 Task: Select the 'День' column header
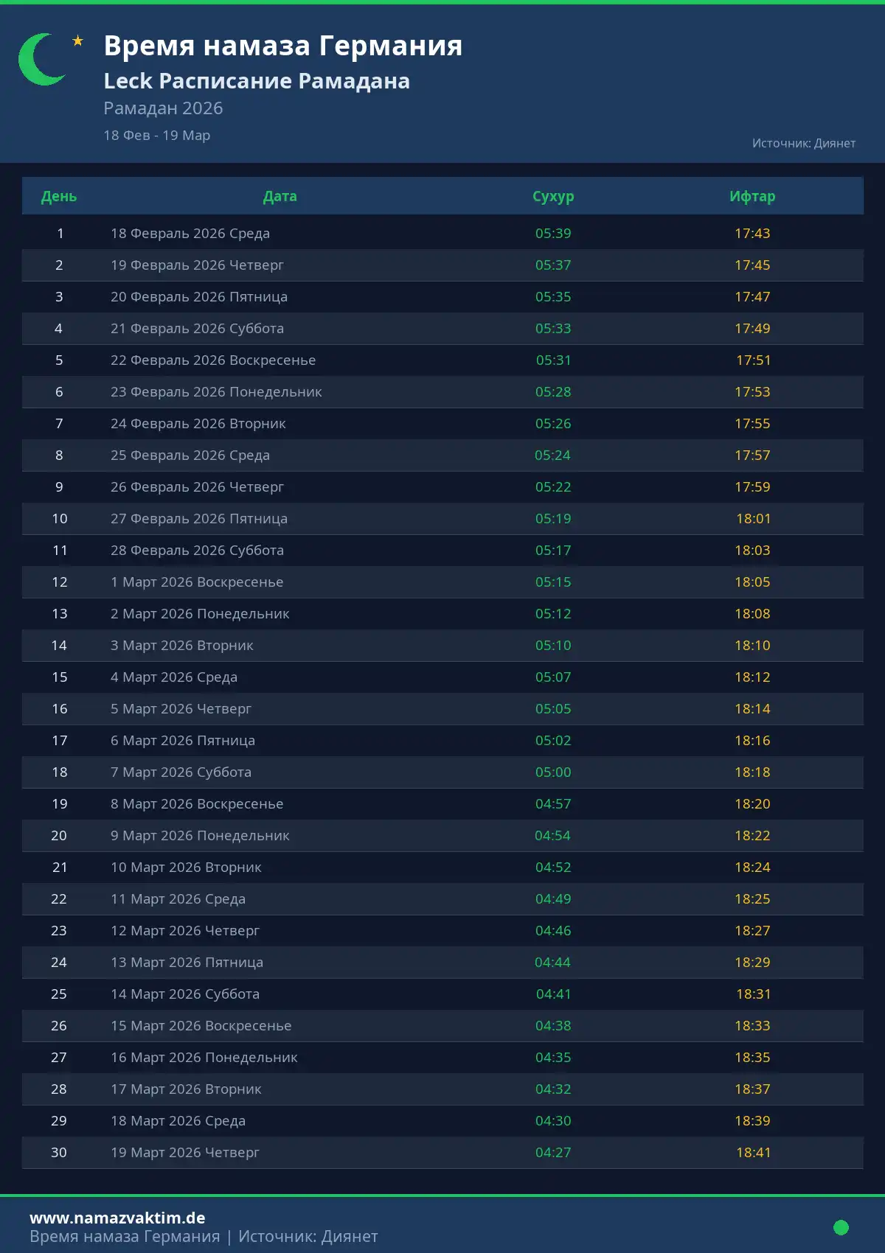coord(59,196)
